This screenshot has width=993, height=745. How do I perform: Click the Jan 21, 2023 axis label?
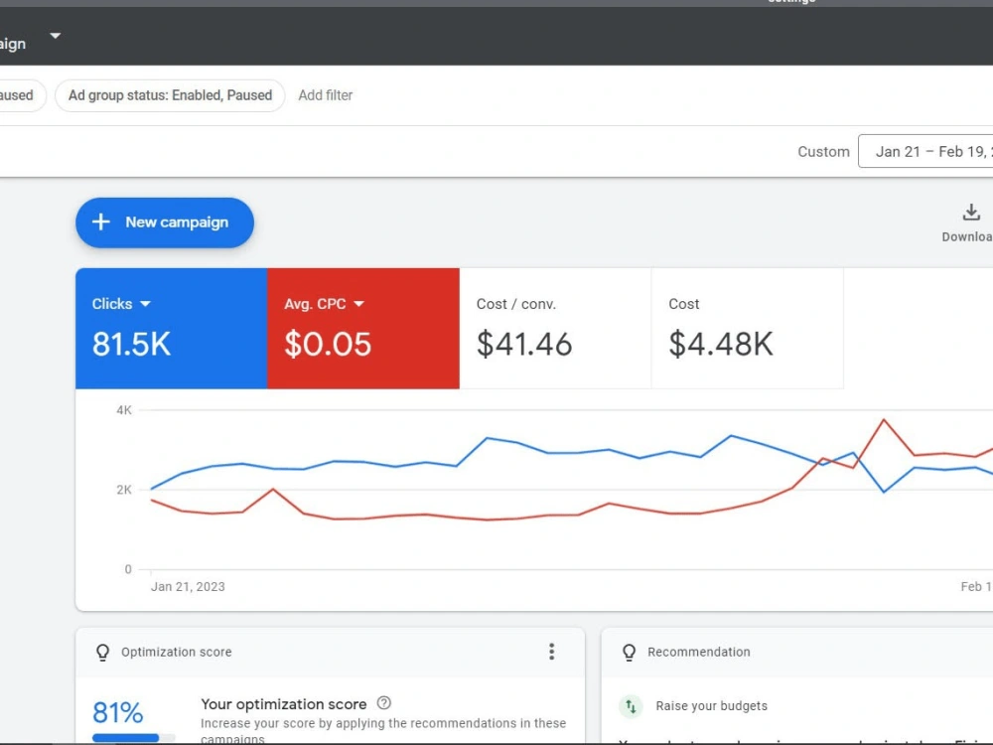(188, 587)
